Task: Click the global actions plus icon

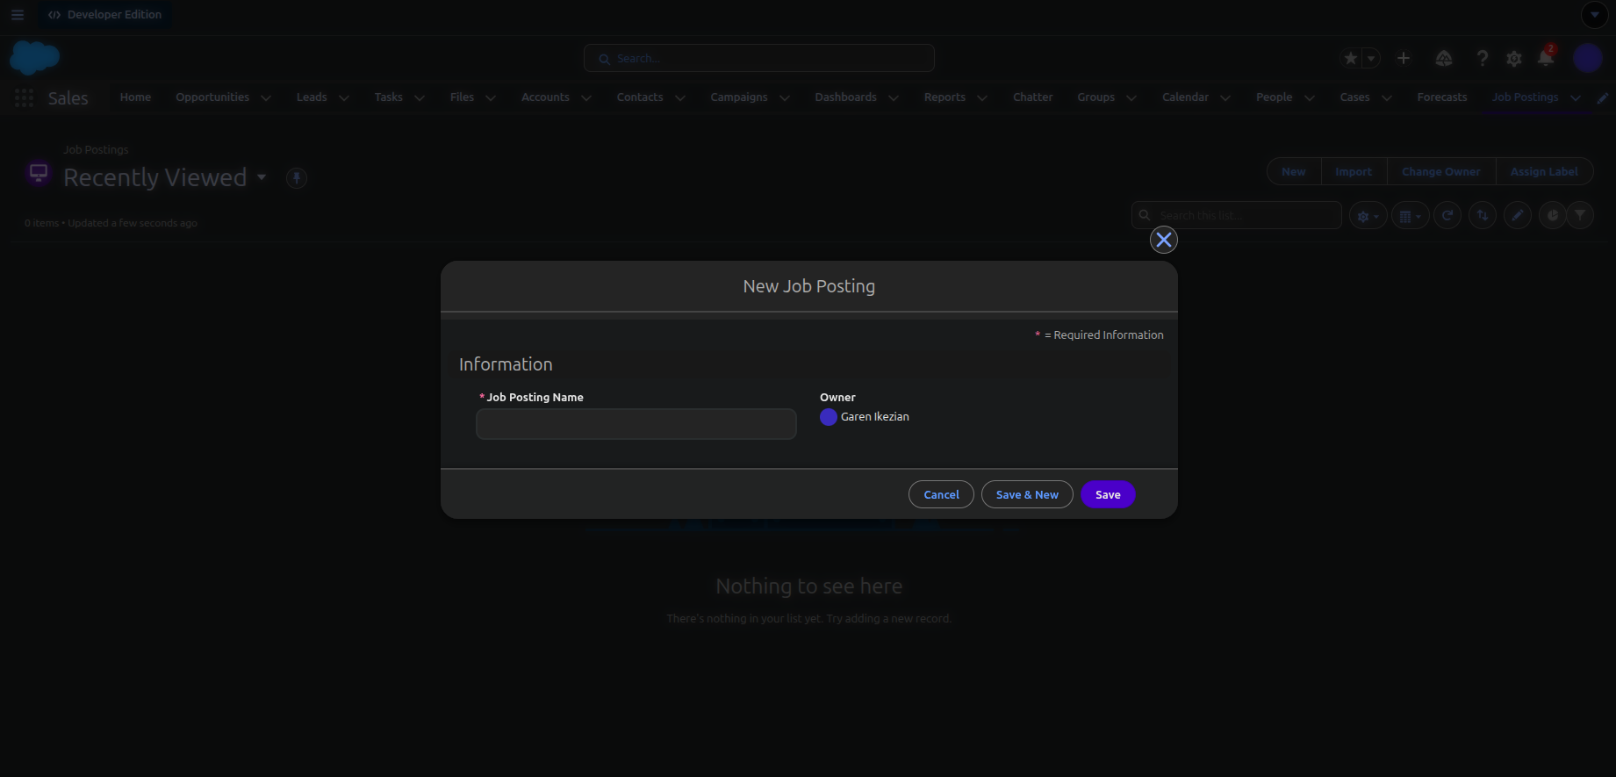Action: pos(1403,59)
